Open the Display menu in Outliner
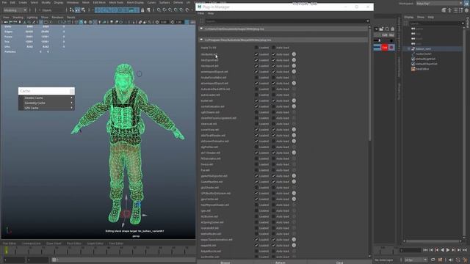 [409, 17]
